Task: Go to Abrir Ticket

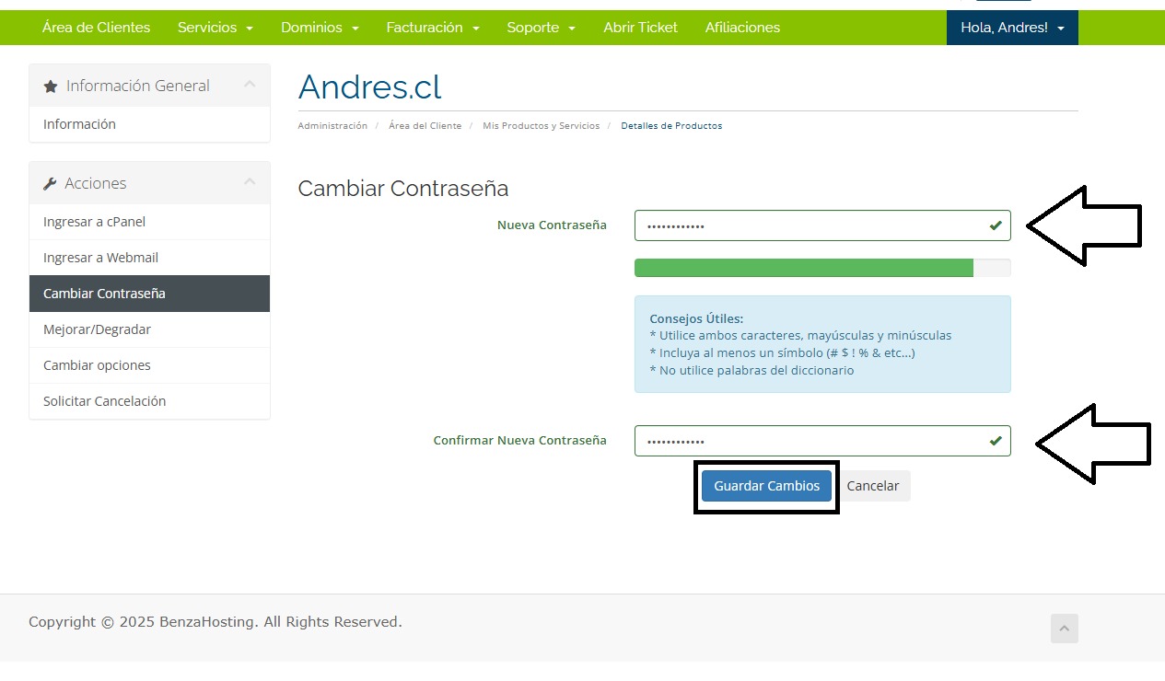Action: coord(640,28)
